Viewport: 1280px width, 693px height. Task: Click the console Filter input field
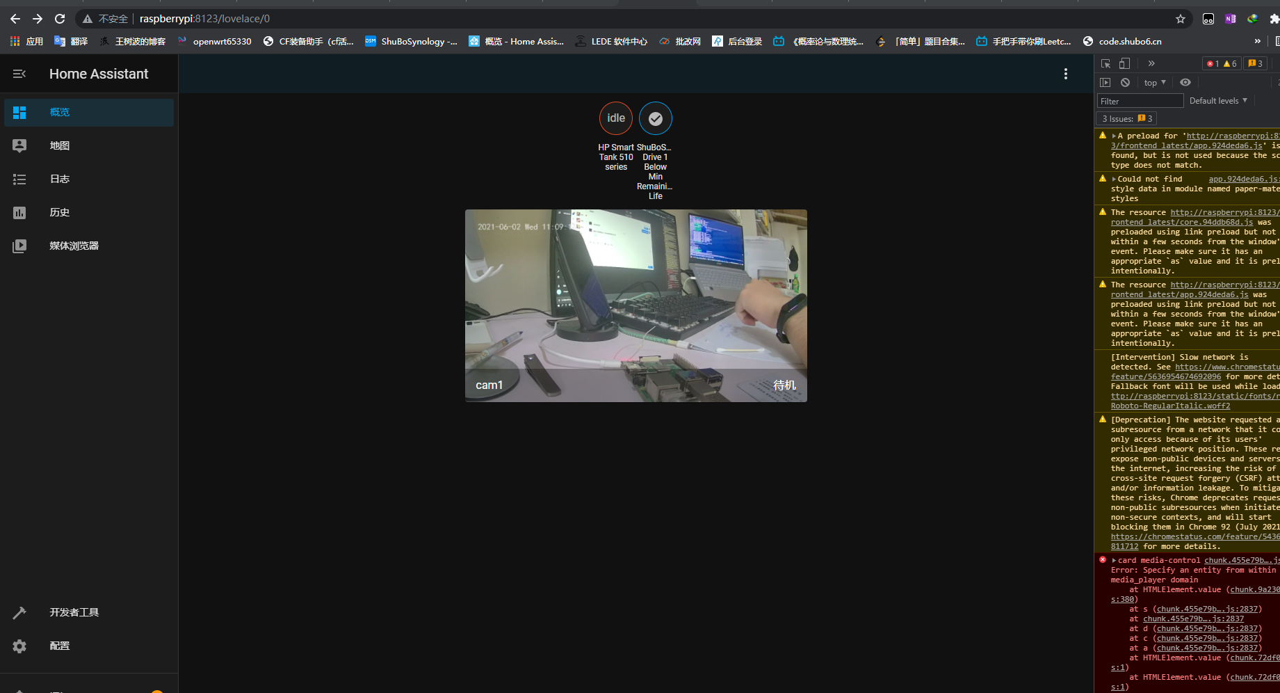point(1140,100)
